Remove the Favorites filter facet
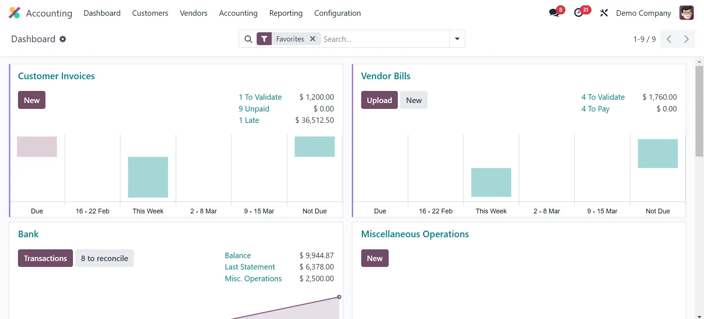 tap(313, 39)
